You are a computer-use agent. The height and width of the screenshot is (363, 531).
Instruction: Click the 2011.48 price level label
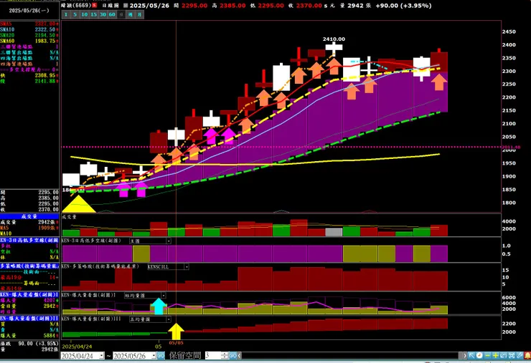point(513,147)
